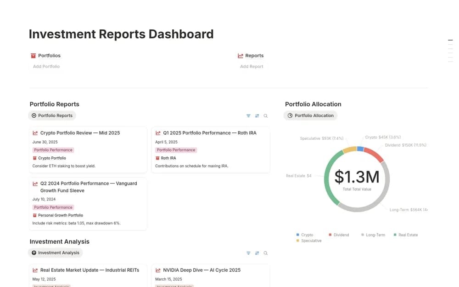Click sort icon in Portfolio Reports section
The height and width of the screenshot is (287, 459).
257,116
